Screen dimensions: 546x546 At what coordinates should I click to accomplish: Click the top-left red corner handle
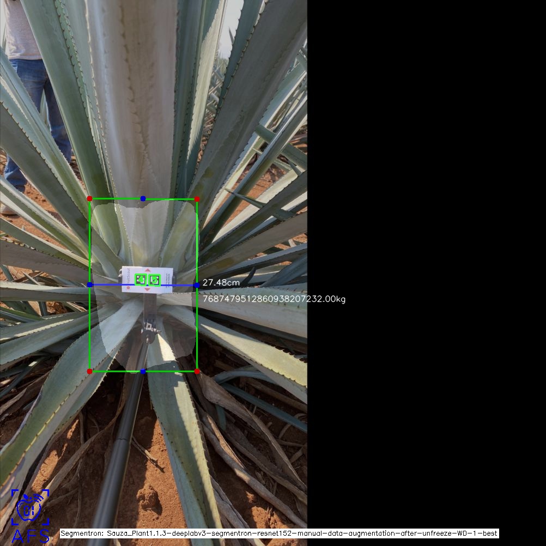[89, 199]
